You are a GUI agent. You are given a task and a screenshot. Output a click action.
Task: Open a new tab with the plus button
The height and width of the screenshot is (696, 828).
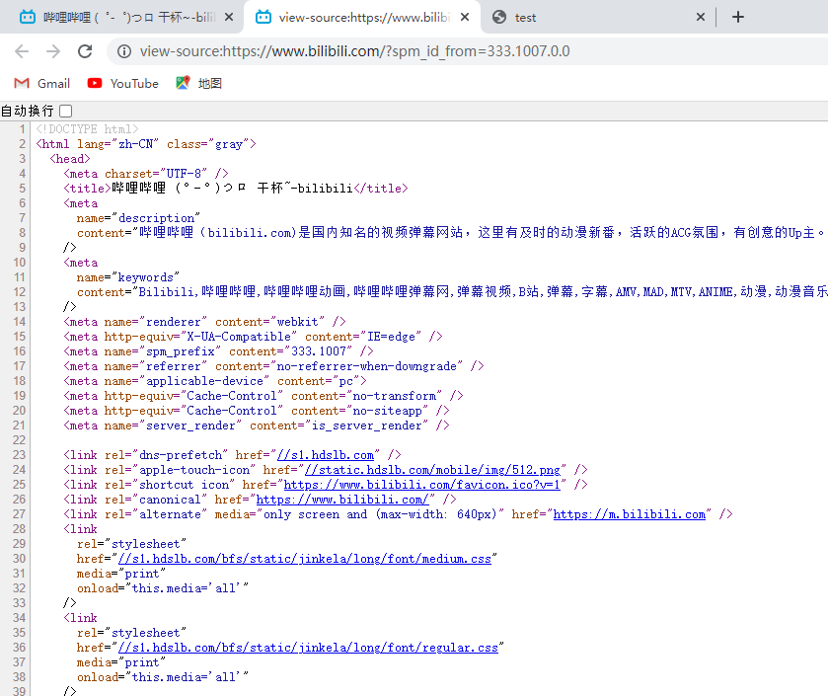[738, 17]
